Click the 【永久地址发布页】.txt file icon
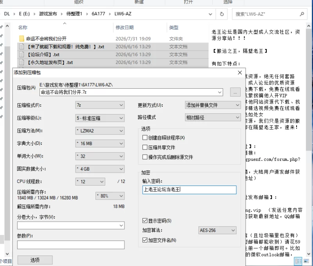Viewport: 313px width, 266px height. tap(22, 62)
